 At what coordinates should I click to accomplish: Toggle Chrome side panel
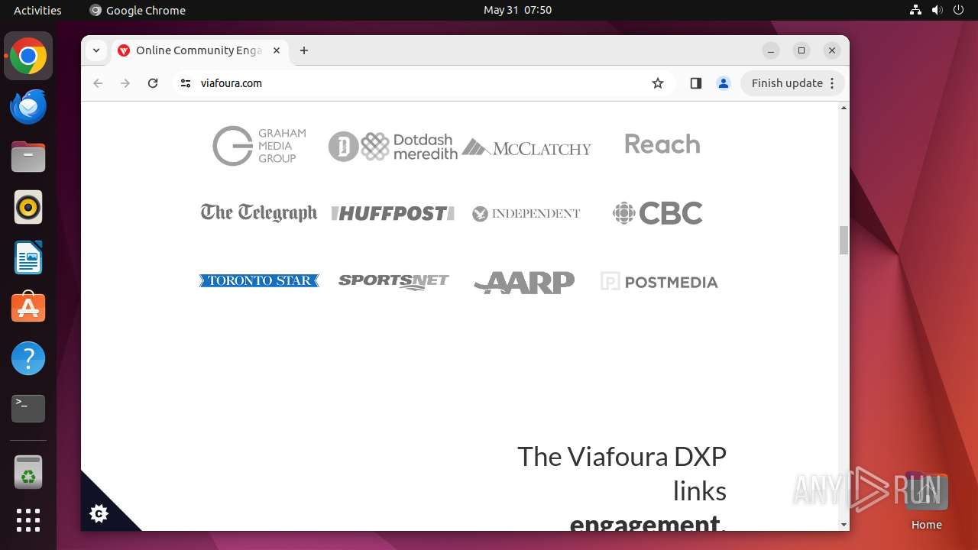695,83
